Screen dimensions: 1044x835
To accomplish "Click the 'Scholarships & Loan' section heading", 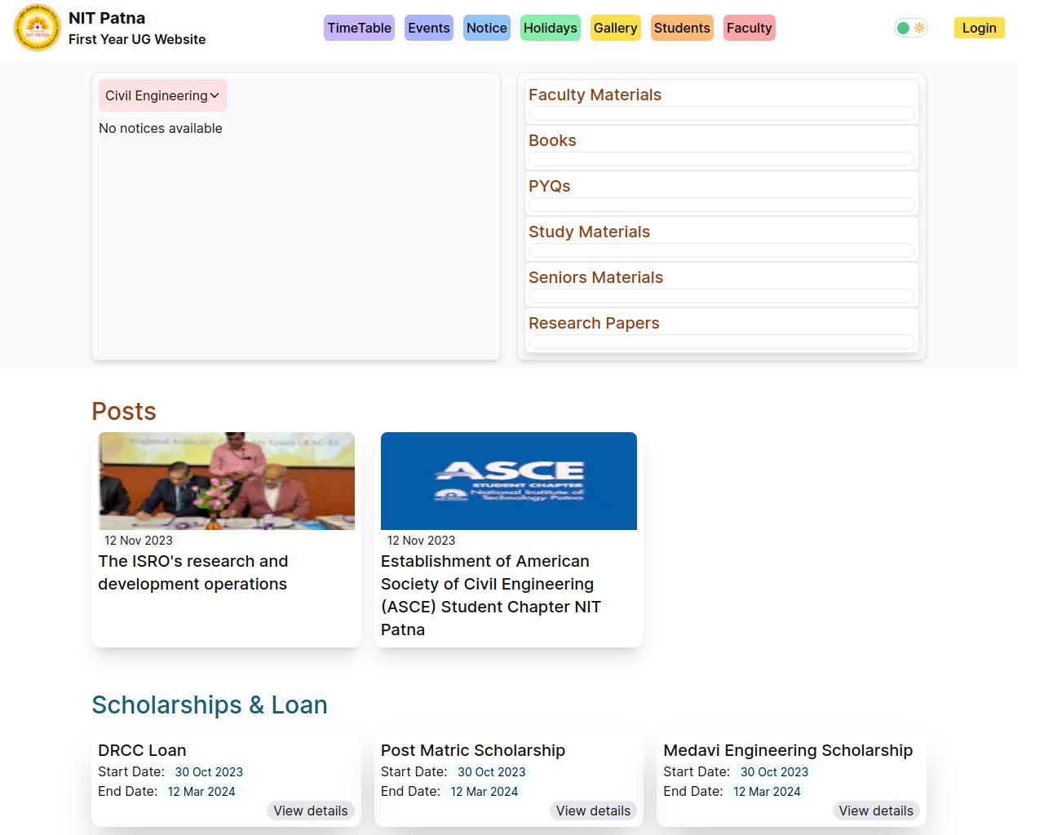I will [x=210, y=705].
